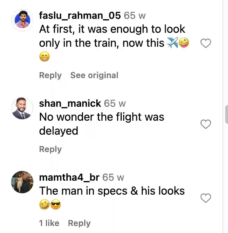Like faslu_rahman_05's comment with the heart
This screenshot has height=233, width=228.
click(206, 44)
